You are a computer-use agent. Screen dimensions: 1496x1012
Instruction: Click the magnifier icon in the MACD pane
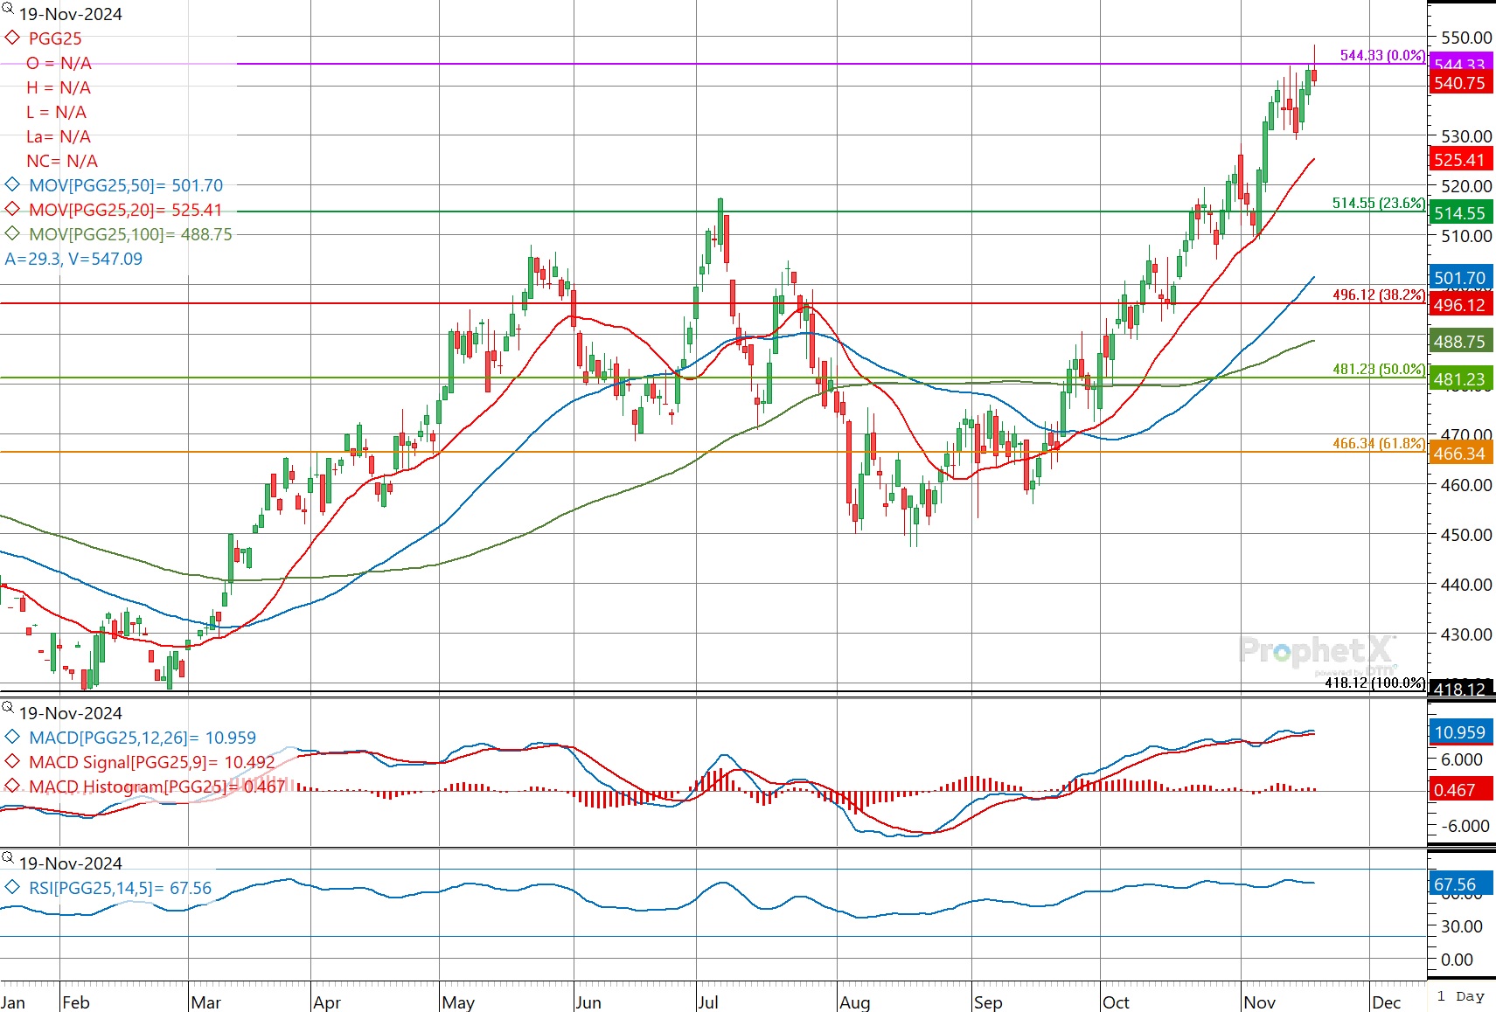pyautogui.click(x=8, y=708)
